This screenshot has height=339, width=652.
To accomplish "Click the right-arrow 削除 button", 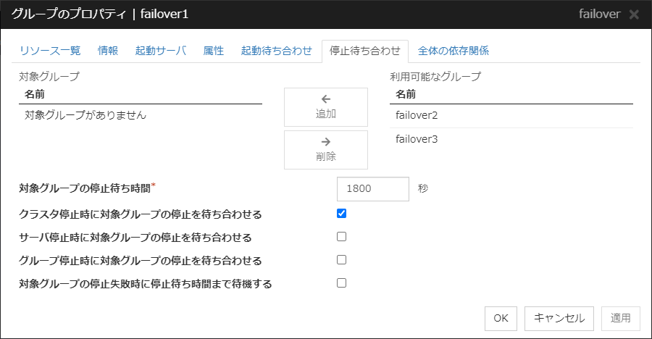I will (326, 149).
